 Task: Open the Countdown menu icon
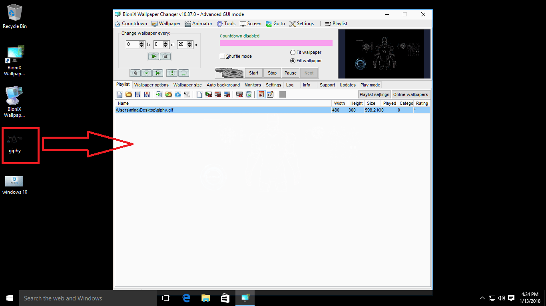coord(118,24)
